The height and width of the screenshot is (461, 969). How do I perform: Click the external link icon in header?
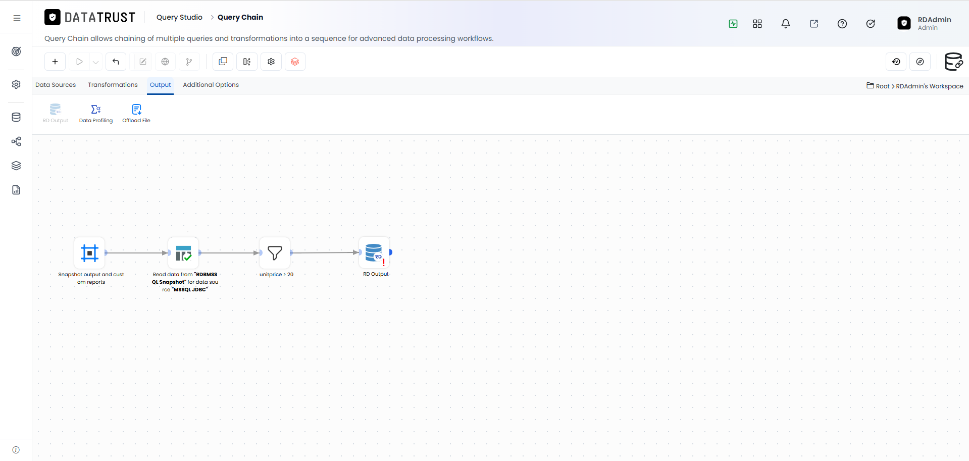click(x=814, y=24)
